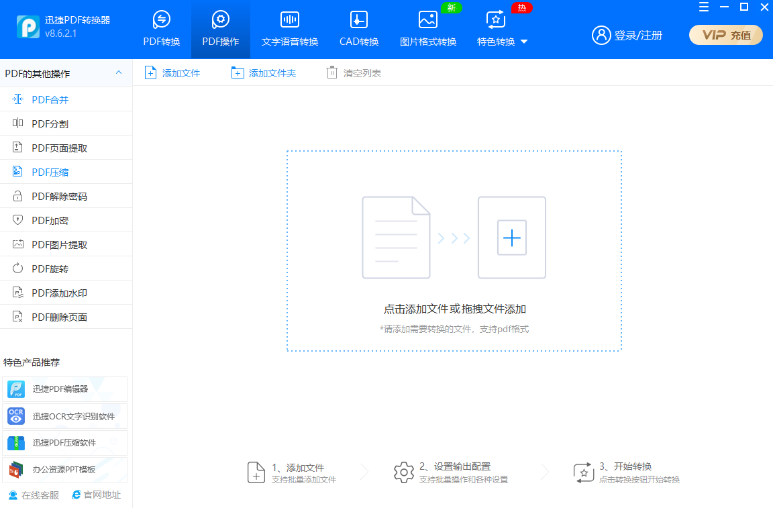Open the 迅捷PDF编辑器 recommendation
Screen dimensions: 773x508
[x=64, y=389]
